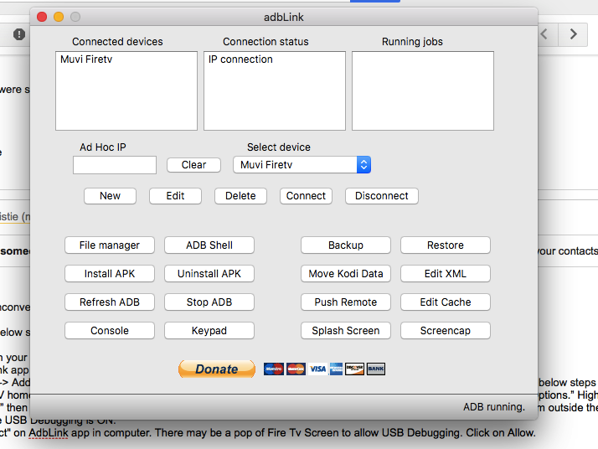Disconnect from the device
Image resolution: width=598 pixels, height=449 pixels.
[x=382, y=196]
